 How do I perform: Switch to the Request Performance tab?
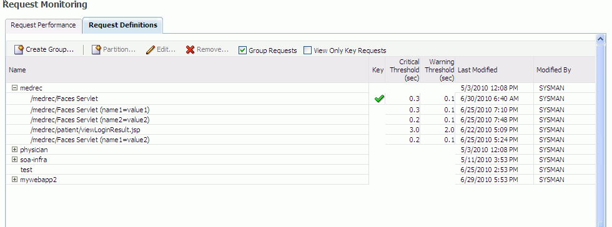(43, 26)
